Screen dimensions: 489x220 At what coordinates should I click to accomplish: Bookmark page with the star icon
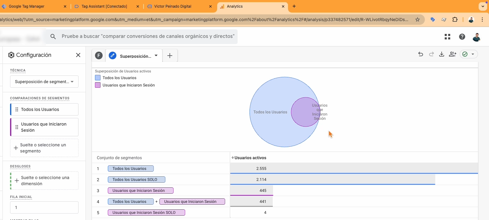coord(417,20)
